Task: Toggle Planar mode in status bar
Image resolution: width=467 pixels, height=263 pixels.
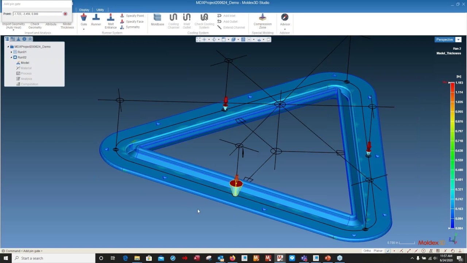Action: tap(378, 251)
